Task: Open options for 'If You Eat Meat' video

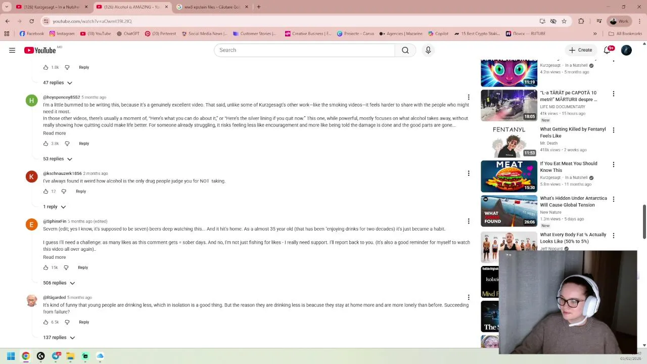Action: pyautogui.click(x=614, y=164)
